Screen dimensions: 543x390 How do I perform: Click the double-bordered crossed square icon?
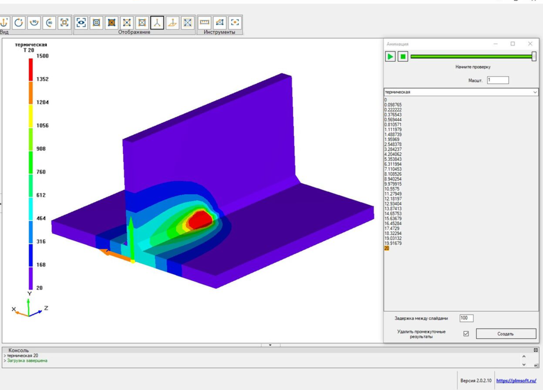pyautogui.click(x=188, y=23)
